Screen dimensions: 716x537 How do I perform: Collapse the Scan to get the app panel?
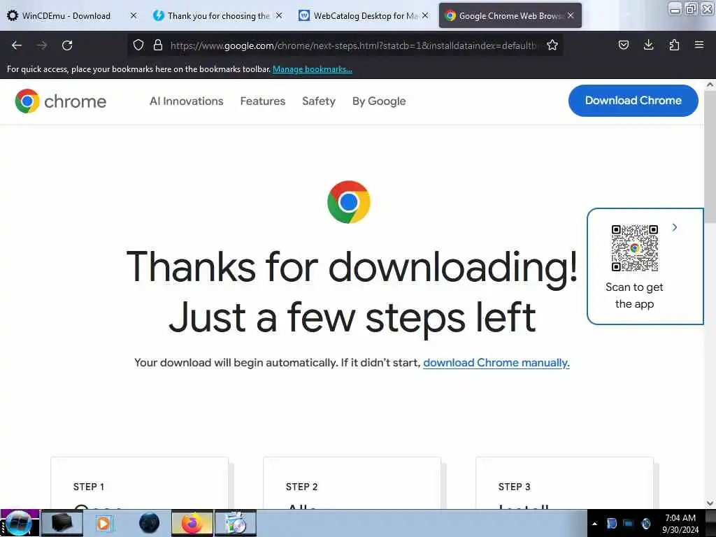675,227
